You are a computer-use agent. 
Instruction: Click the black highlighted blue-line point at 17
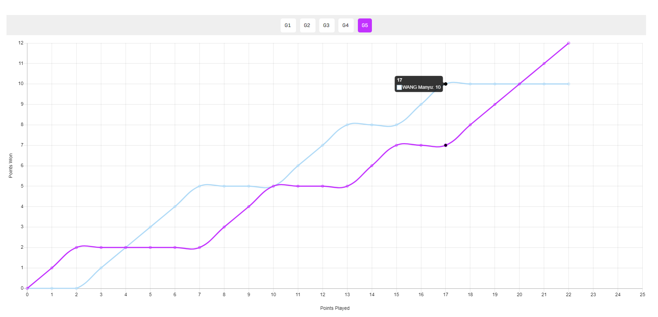coord(445,84)
